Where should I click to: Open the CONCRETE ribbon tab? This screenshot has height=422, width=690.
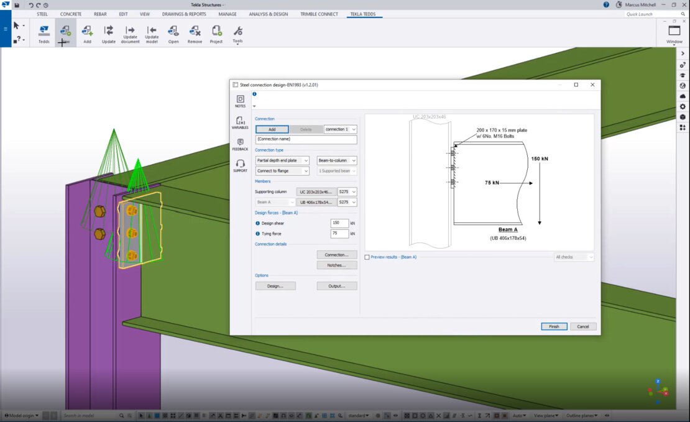tap(71, 14)
